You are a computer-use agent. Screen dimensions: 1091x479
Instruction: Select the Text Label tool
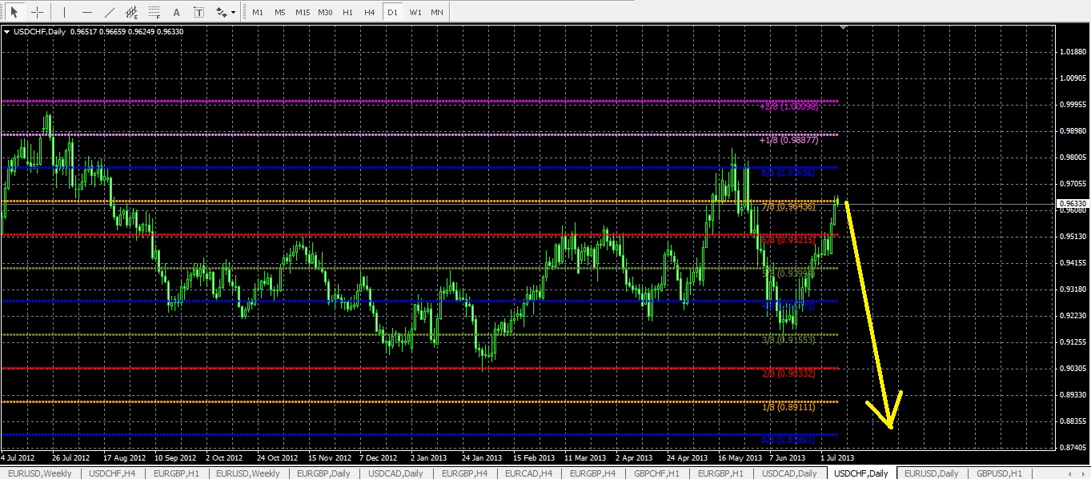point(199,12)
